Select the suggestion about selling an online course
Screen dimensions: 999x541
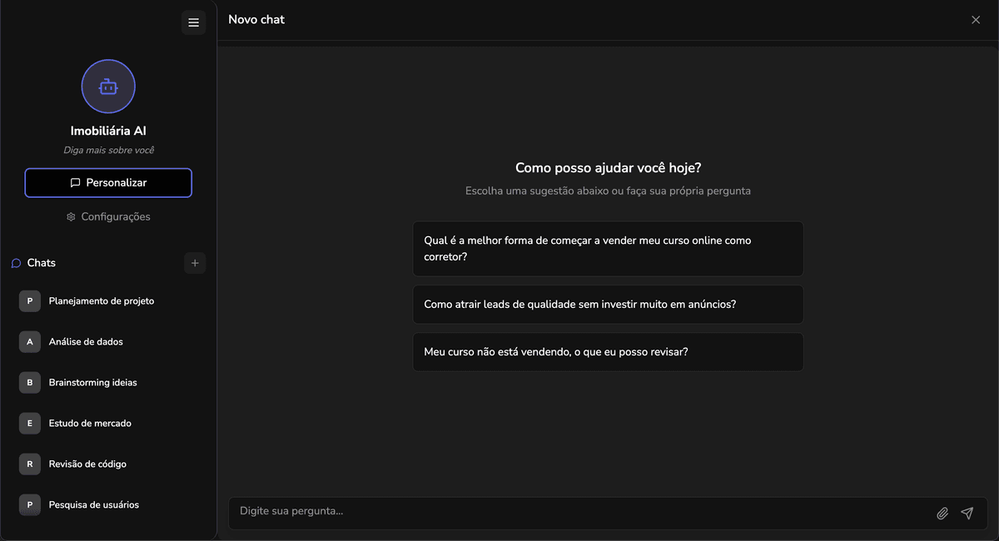[x=608, y=248]
